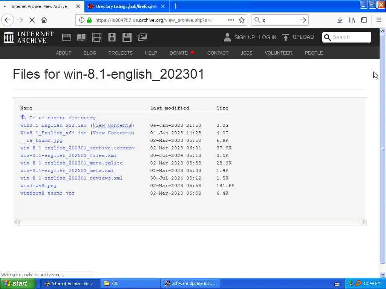
Task: Toggle the sidebar view
Action: point(364,20)
